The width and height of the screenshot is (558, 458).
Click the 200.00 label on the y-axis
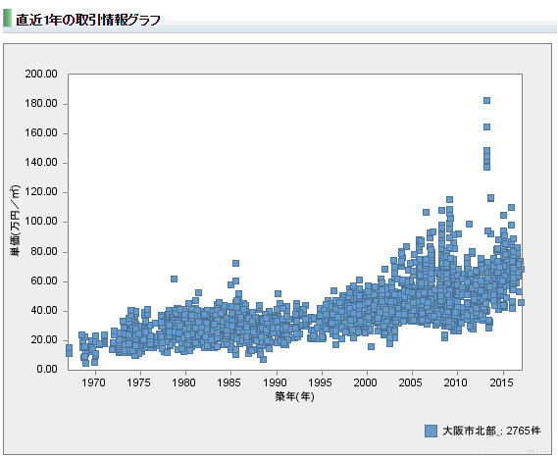(x=41, y=74)
